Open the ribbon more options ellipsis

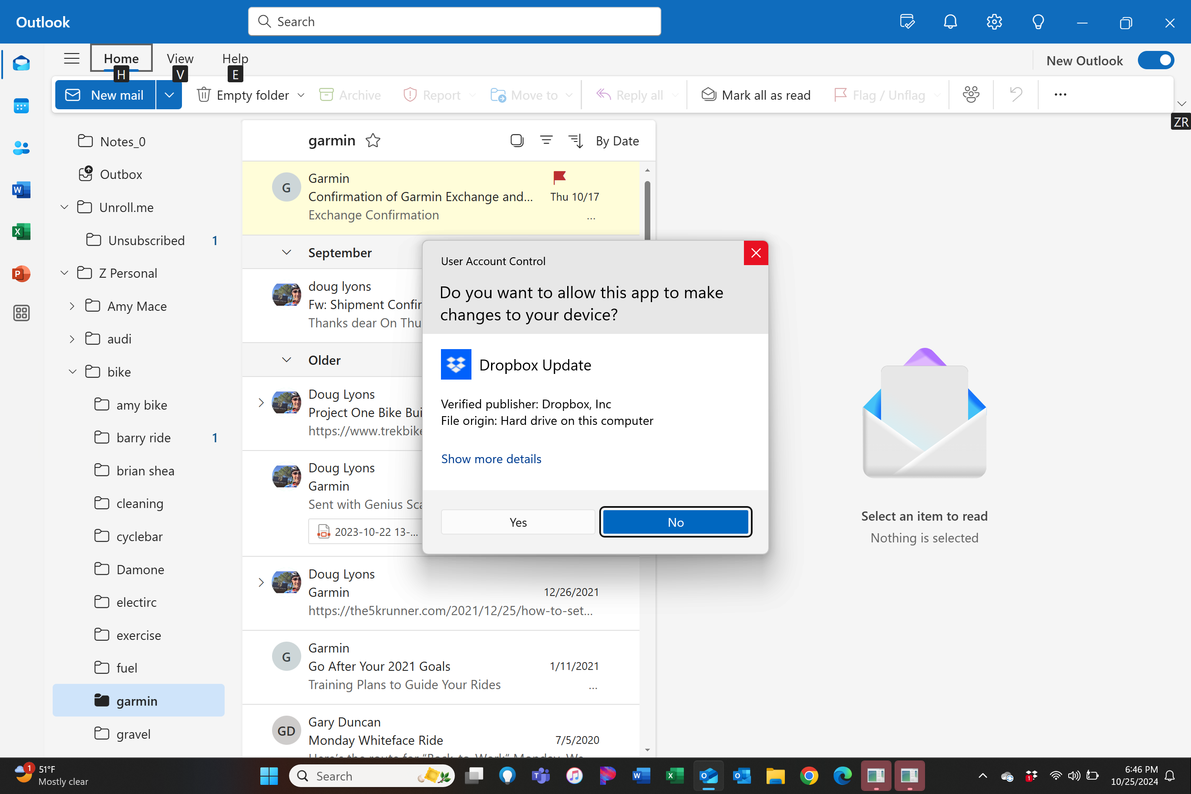(1060, 95)
